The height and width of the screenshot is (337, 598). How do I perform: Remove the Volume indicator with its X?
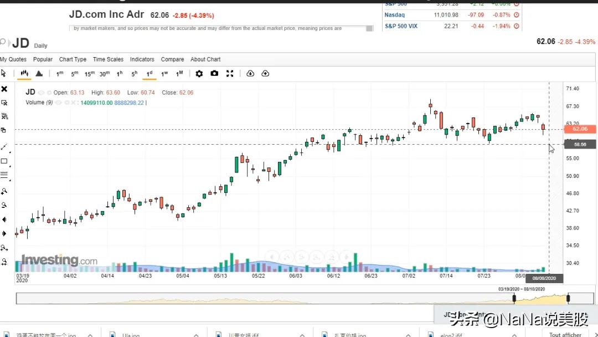click(73, 103)
